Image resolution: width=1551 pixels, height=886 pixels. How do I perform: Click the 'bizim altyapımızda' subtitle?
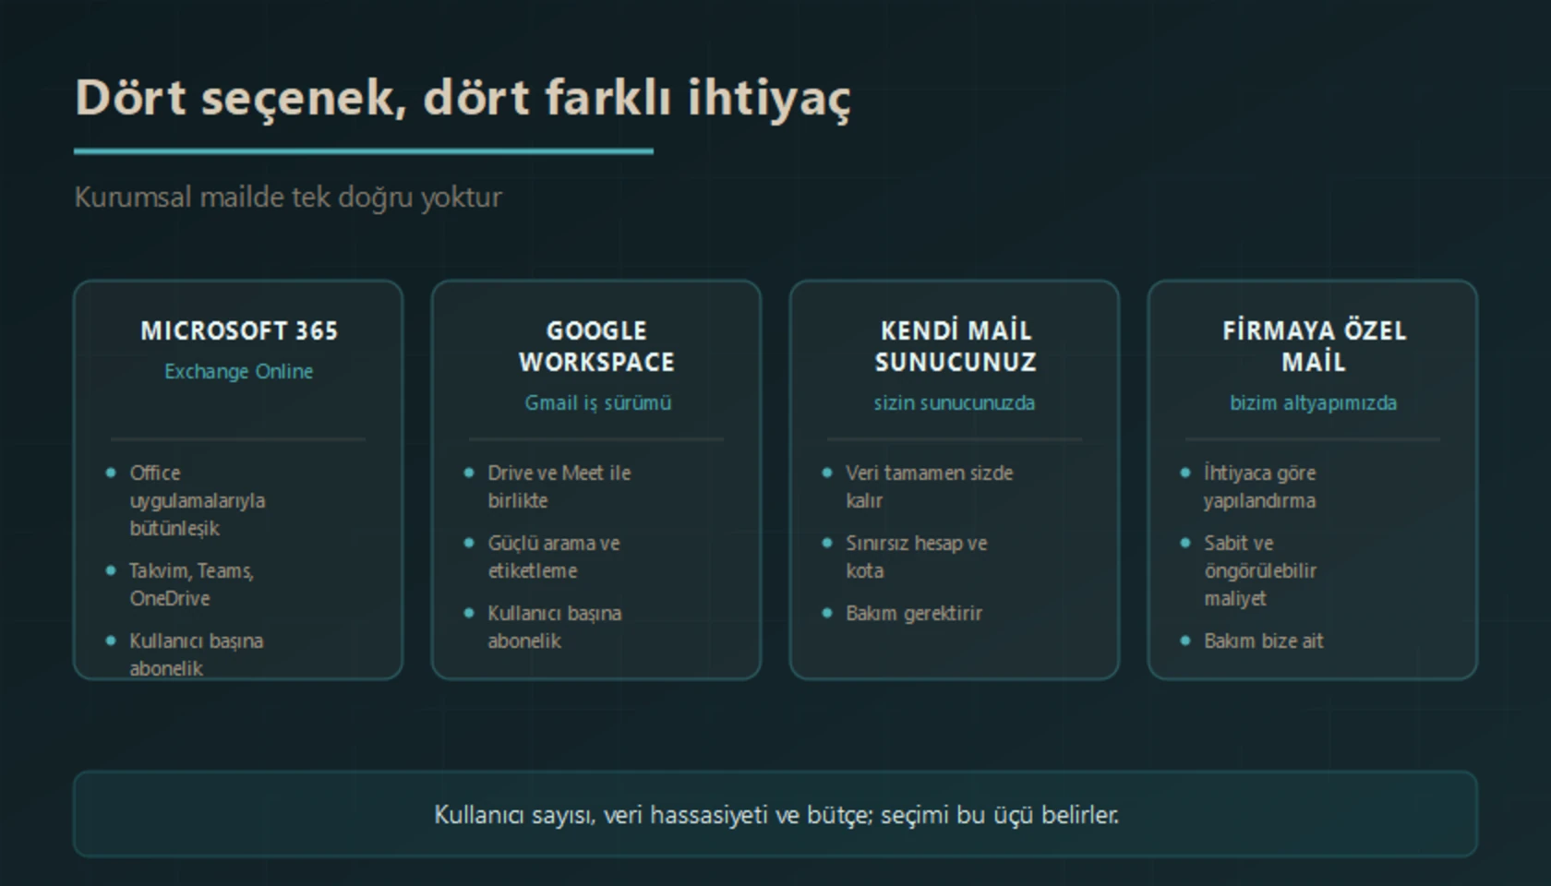pyautogui.click(x=1313, y=402)
